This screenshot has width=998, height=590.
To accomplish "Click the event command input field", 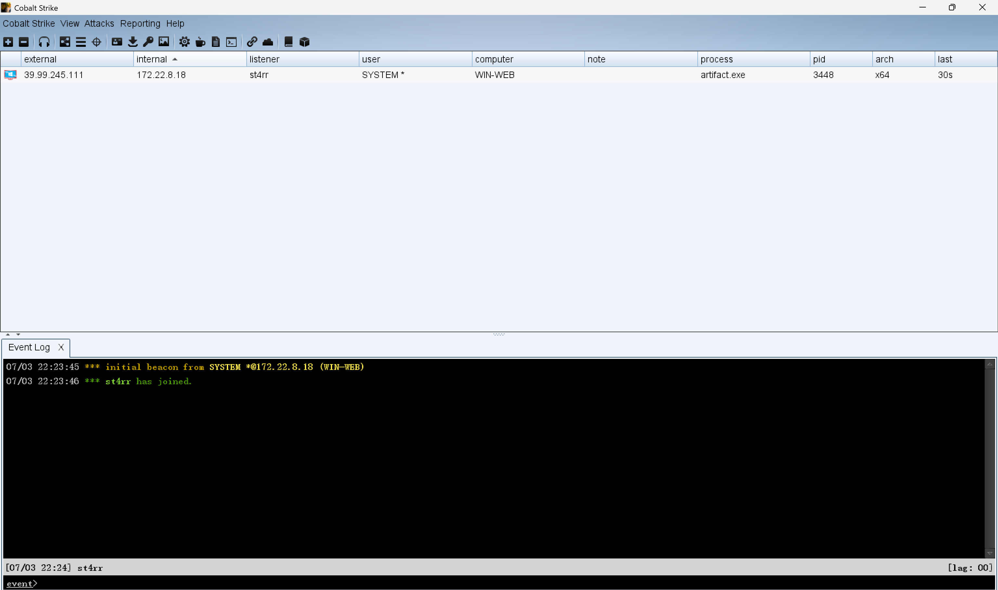I will (477, 583).
